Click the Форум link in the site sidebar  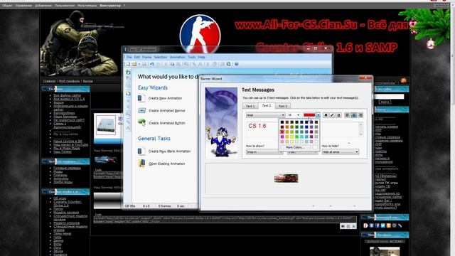[x=58, y=102]
